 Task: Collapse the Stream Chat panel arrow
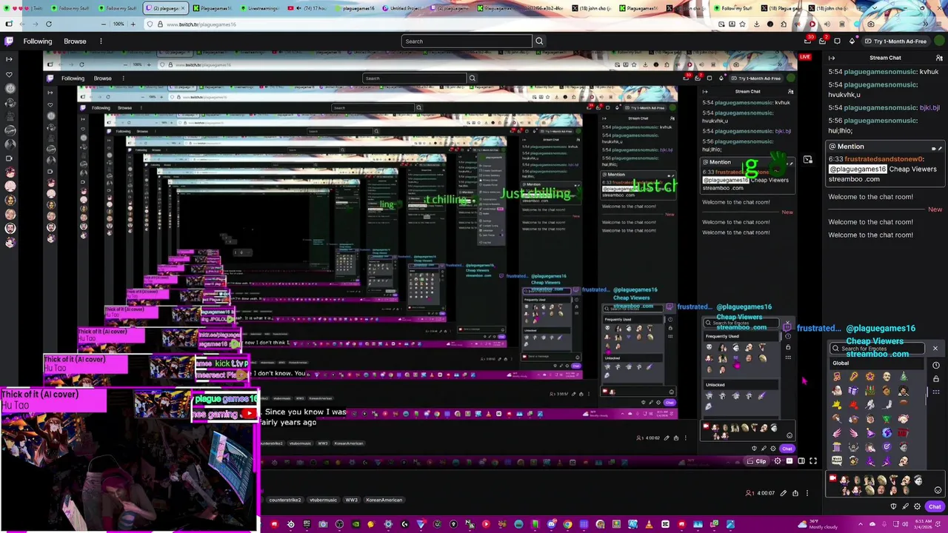pos(832,58)
